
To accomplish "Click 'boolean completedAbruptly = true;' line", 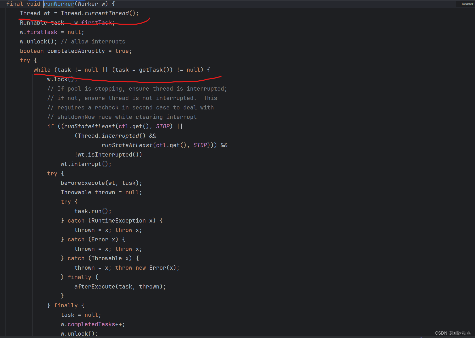I will [76, 51].
